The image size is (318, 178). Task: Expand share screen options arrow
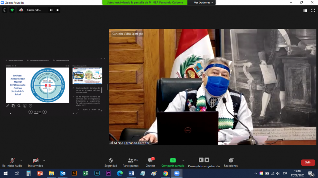click(x=183, y=160)
